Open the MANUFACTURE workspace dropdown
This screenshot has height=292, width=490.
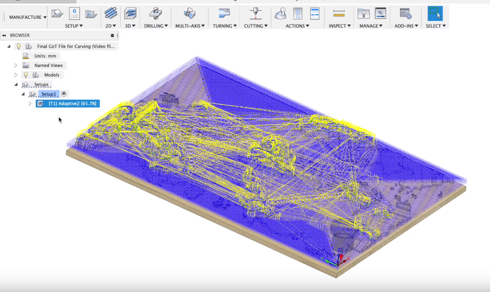tap(28, 17)
